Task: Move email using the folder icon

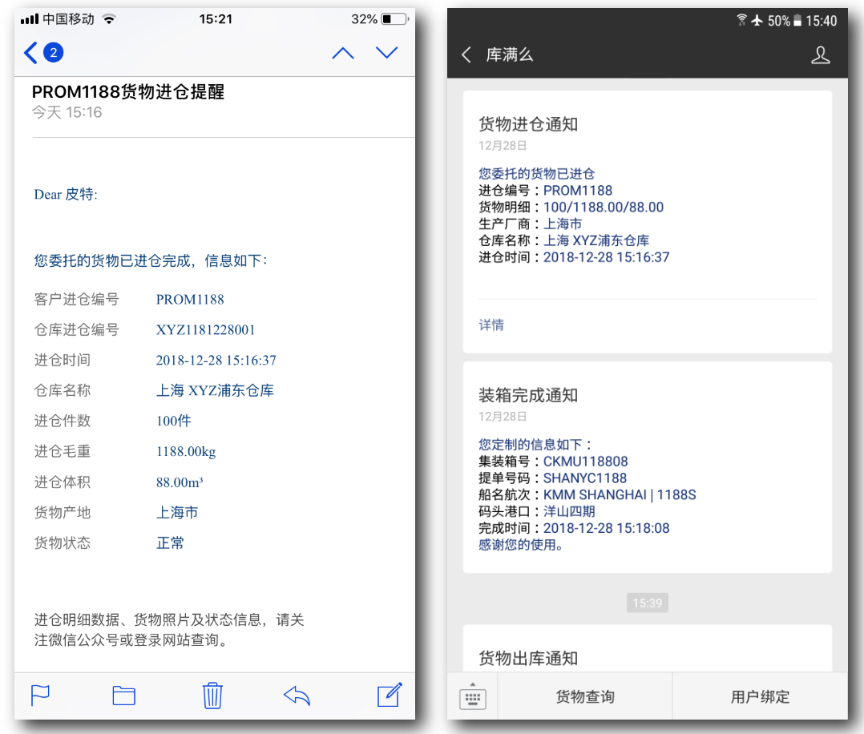Action: [x=123, y=695]
